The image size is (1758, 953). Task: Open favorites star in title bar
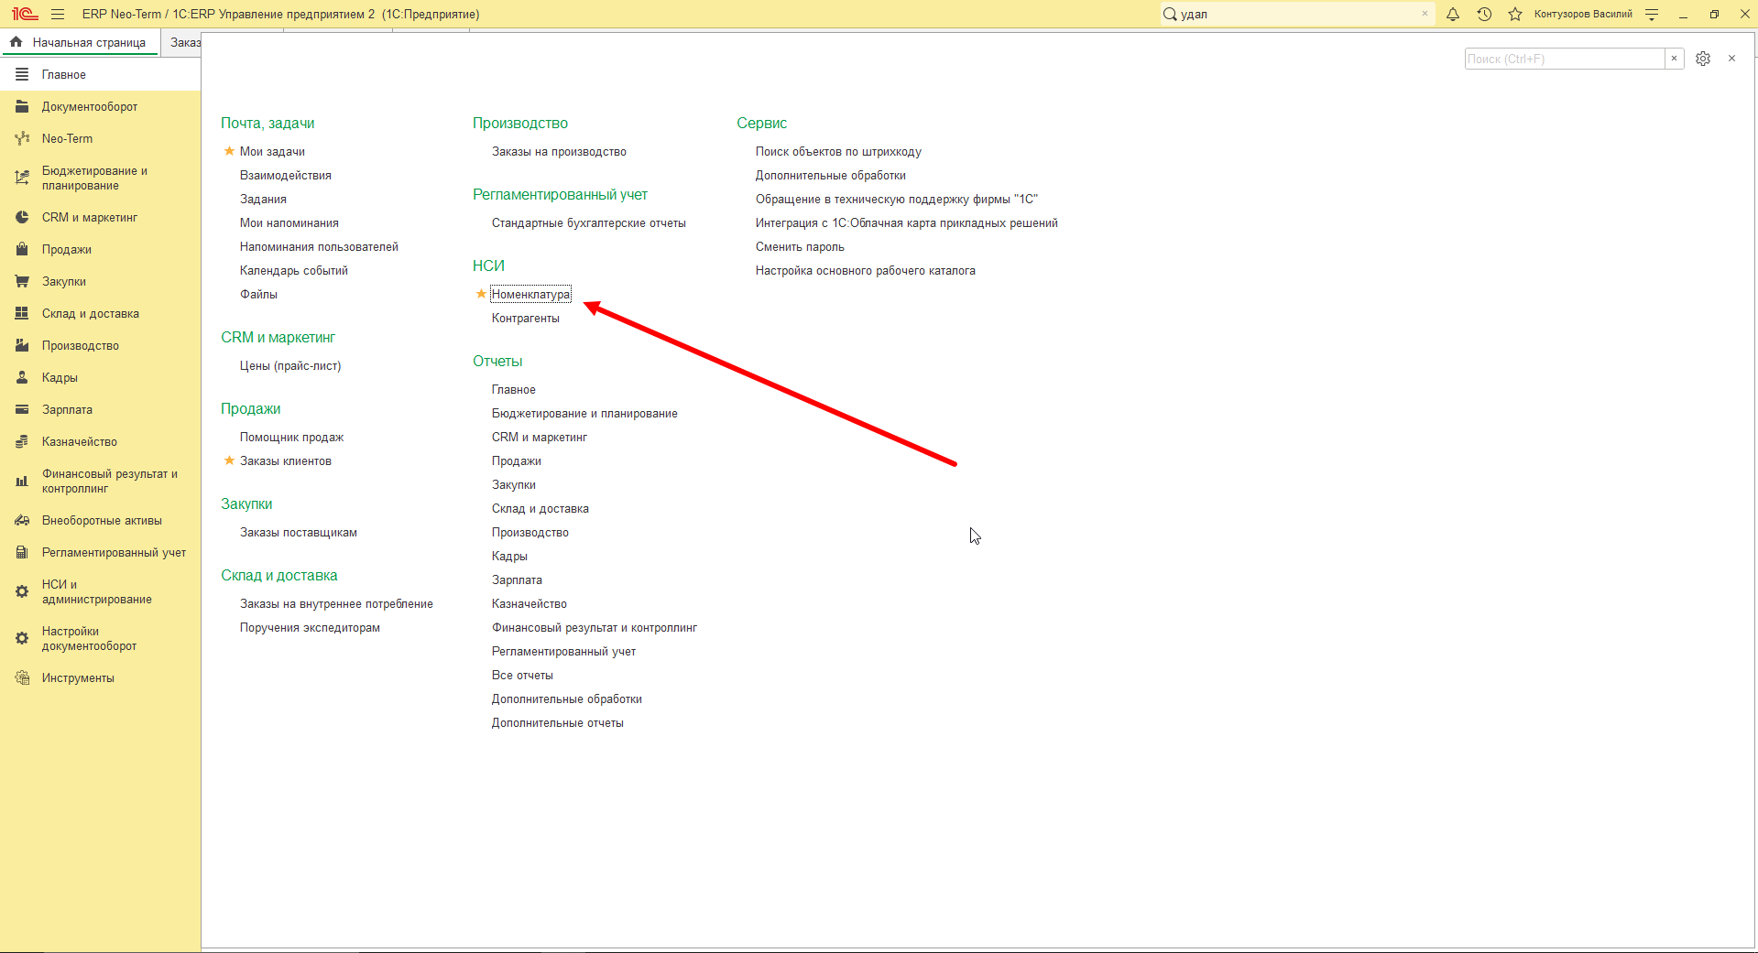pyautogui.click(x=1515, y=14)
